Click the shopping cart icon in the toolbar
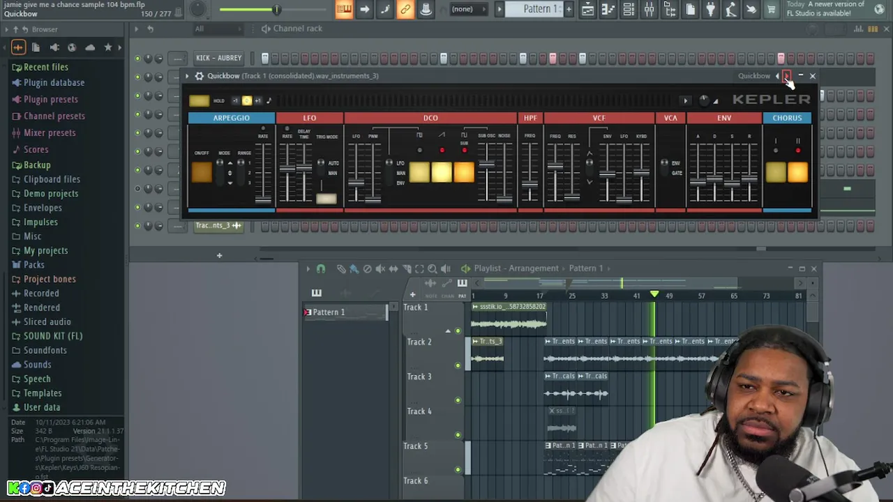The image size is (893, 502). point(771,9)
